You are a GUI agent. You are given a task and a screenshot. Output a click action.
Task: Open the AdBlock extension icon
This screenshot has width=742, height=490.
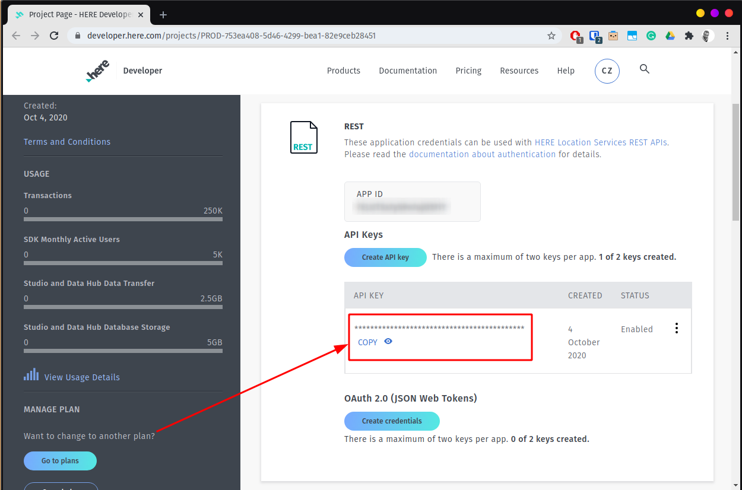[576, 36]
